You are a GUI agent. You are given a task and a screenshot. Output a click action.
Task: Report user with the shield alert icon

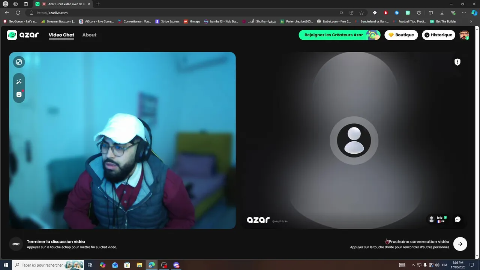point(457,62)
